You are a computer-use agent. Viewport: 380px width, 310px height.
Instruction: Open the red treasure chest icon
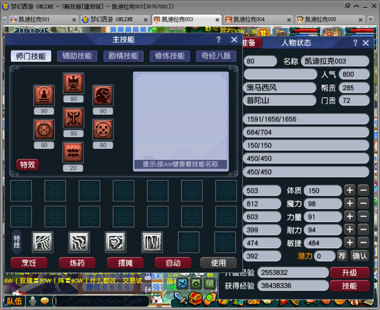click(x=195, y=299)
